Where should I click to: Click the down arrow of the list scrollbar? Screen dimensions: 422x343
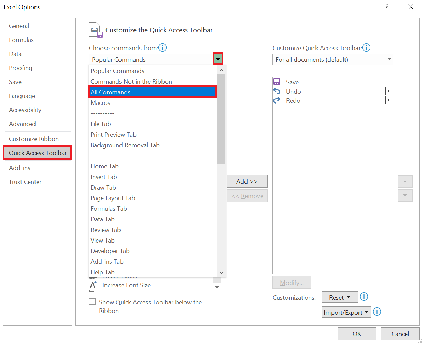click(222, 273)
